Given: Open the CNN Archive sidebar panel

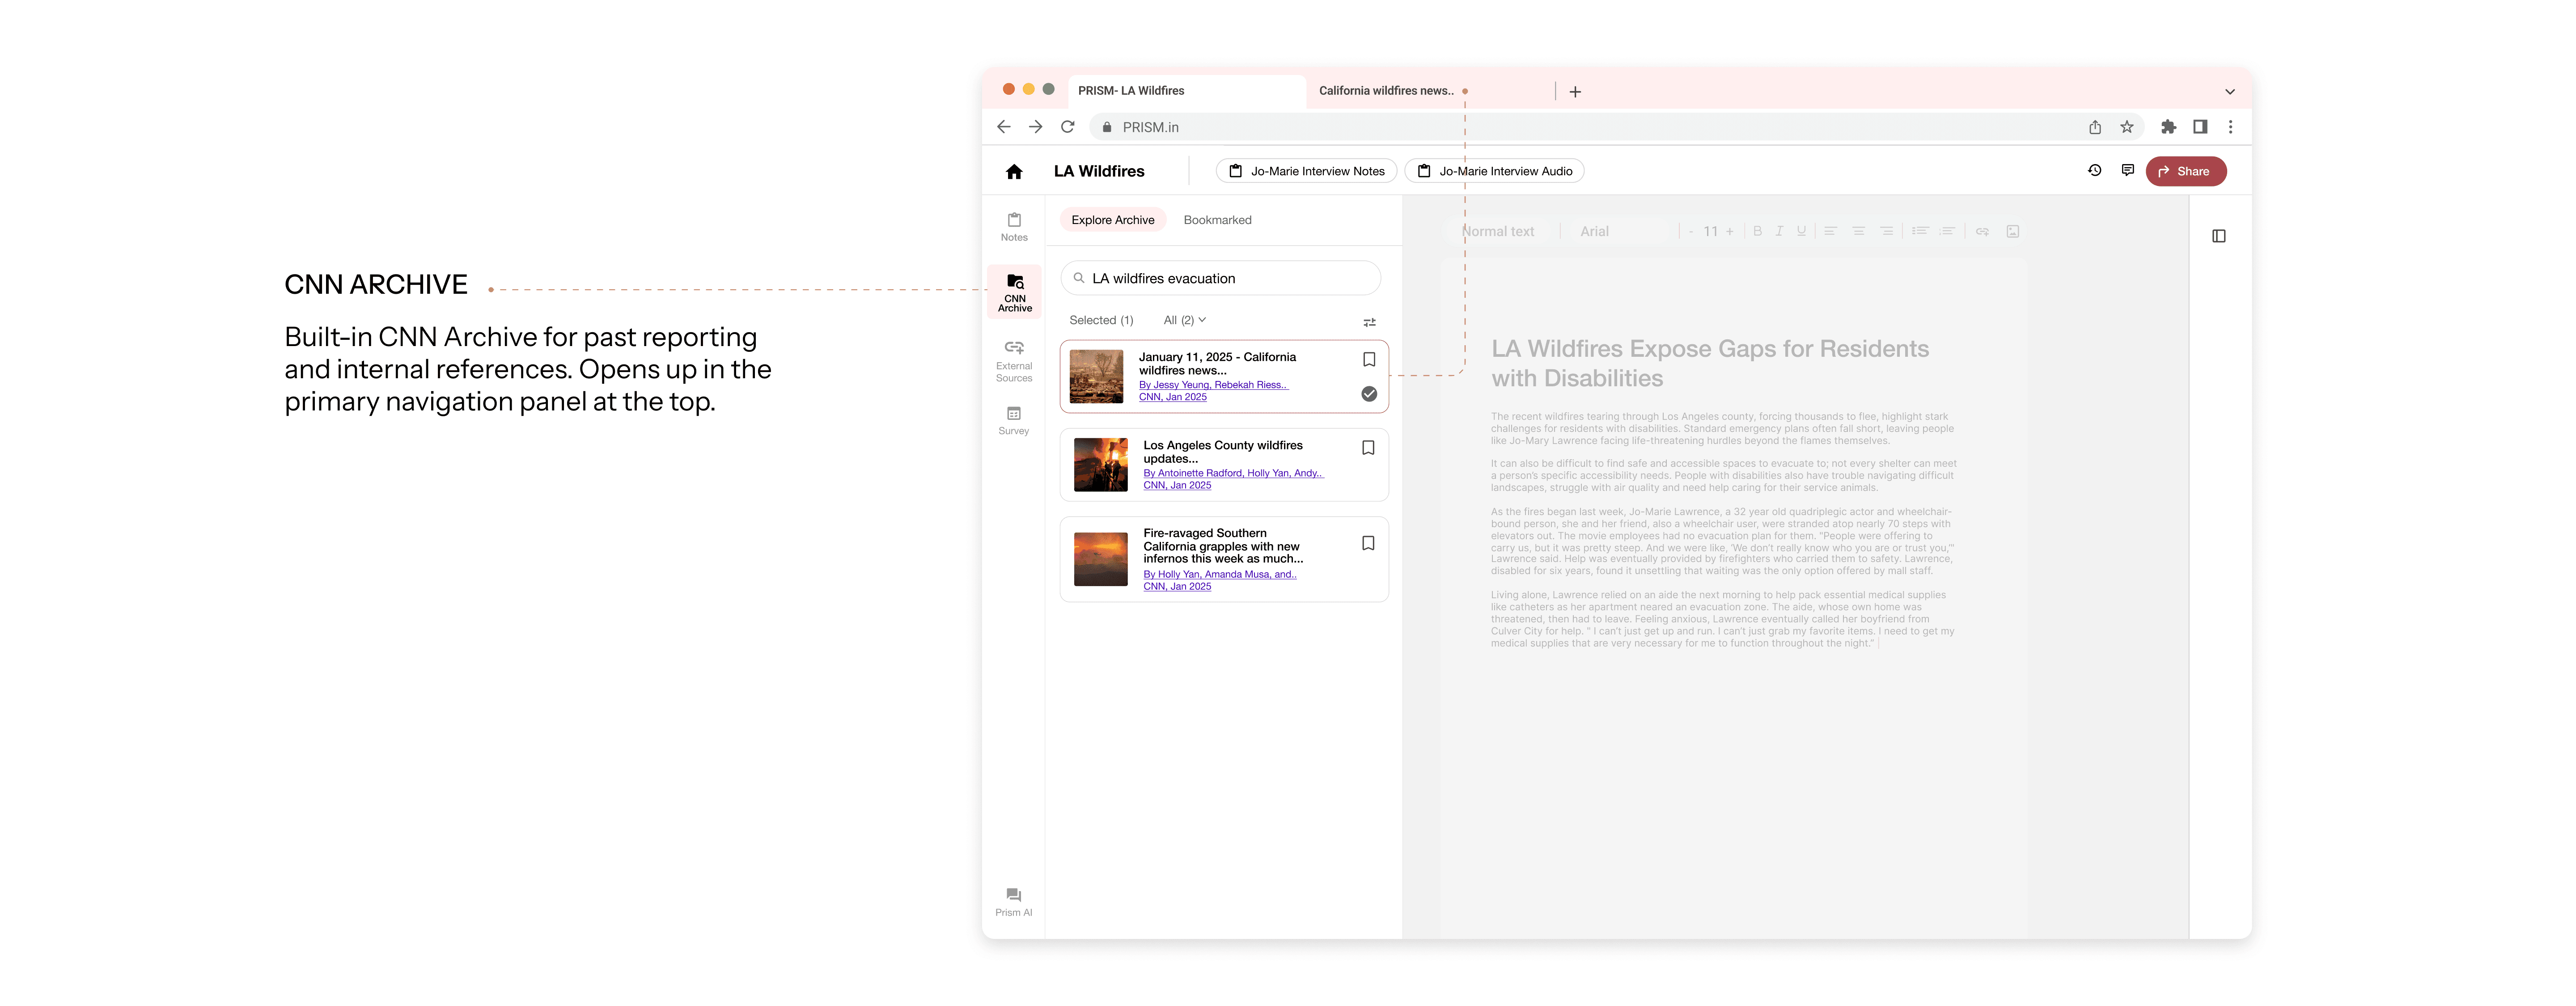Looking at the screenshot, I should coord(1014,291).
